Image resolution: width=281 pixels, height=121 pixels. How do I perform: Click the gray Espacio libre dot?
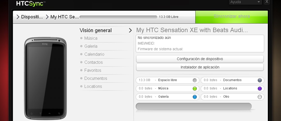tap(194, 80)
